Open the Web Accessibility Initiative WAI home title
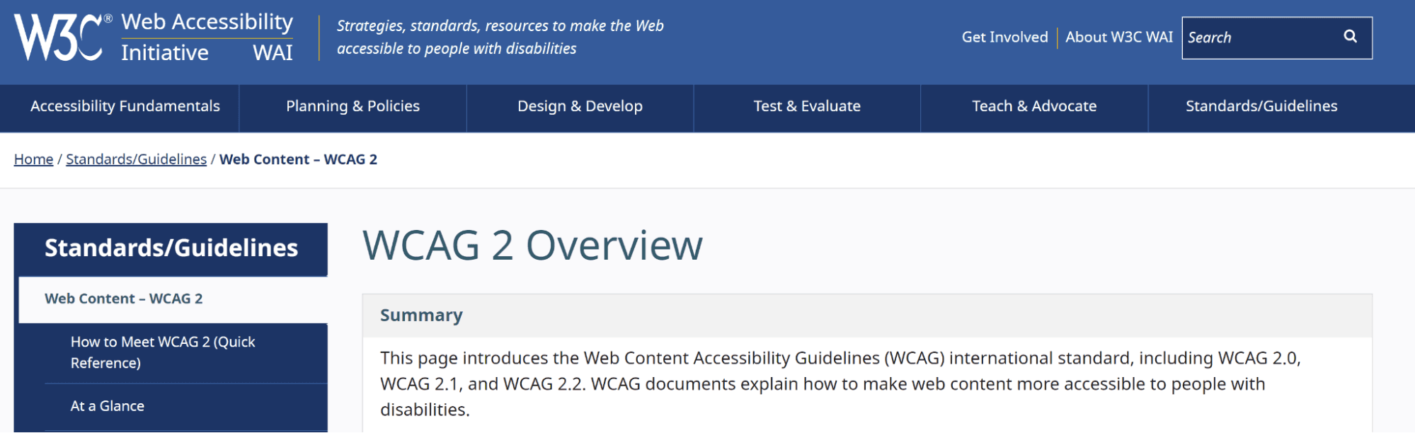This screenshot has height=433, width=1415. (207, 37)
